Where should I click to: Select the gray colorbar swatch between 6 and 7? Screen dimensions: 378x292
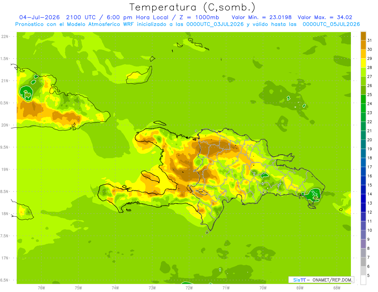point(363,262)
